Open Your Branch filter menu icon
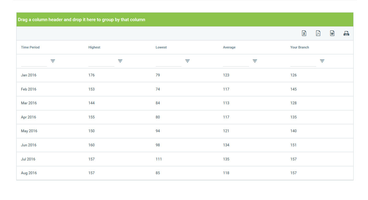The width and height of the screenshot is (368, 200). coord(322,61)
